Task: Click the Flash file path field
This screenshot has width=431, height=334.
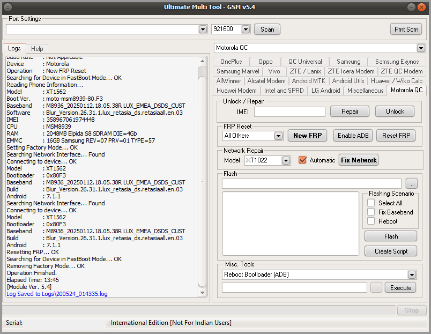Action: pos(311,183)
